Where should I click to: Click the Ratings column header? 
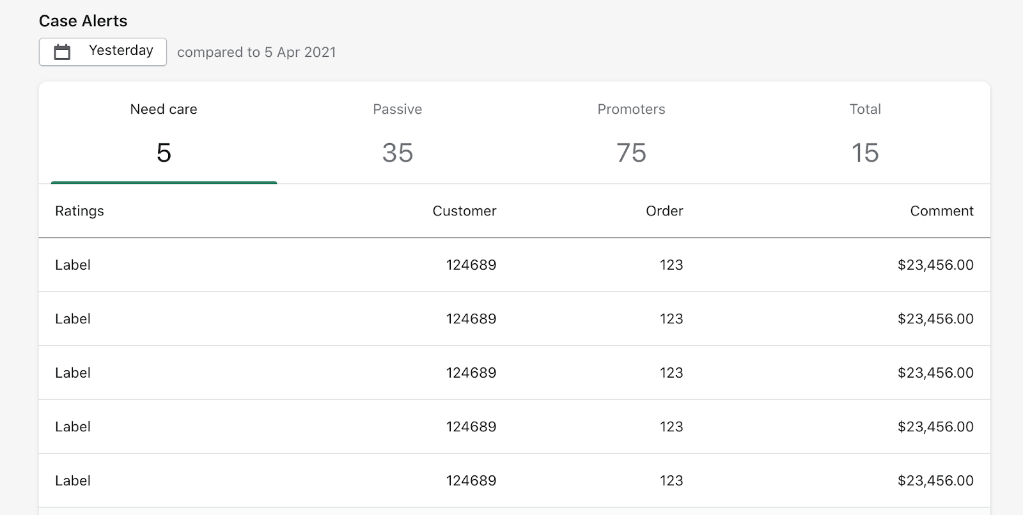click(79, 211)
